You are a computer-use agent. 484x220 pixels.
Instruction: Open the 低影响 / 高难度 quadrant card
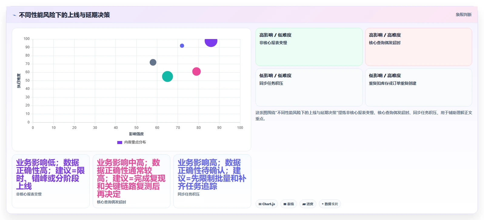click(x=419, y=87)
